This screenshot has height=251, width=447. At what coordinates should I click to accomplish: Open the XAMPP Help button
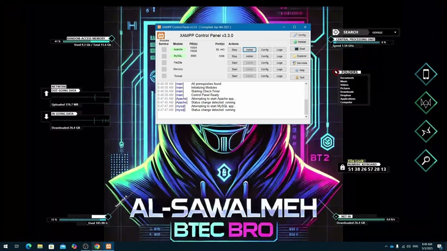tap(300, 70)
